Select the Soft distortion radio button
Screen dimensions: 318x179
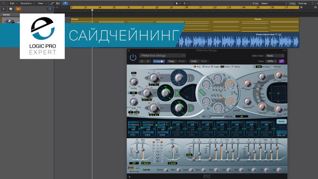point(259,85)
